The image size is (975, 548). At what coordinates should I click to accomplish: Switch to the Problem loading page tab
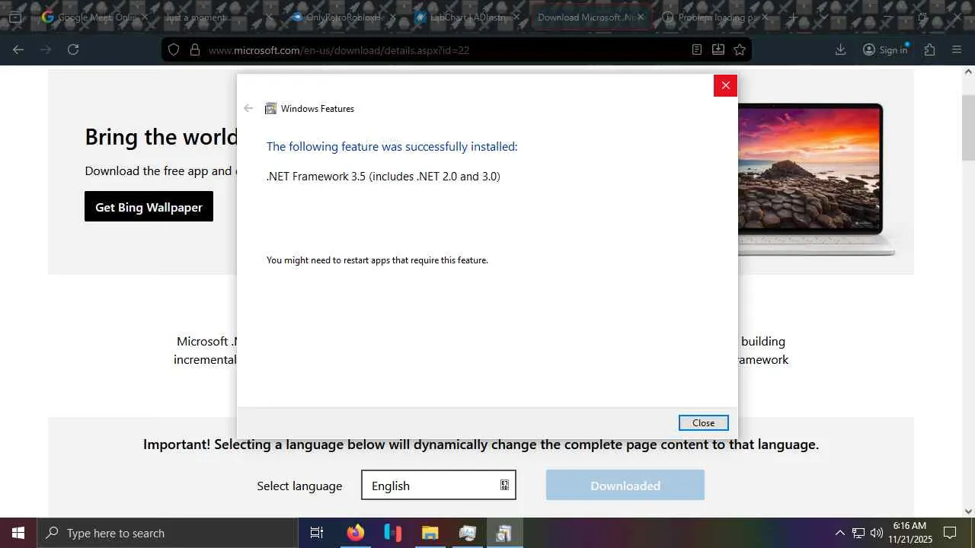[x=716, y=17]
